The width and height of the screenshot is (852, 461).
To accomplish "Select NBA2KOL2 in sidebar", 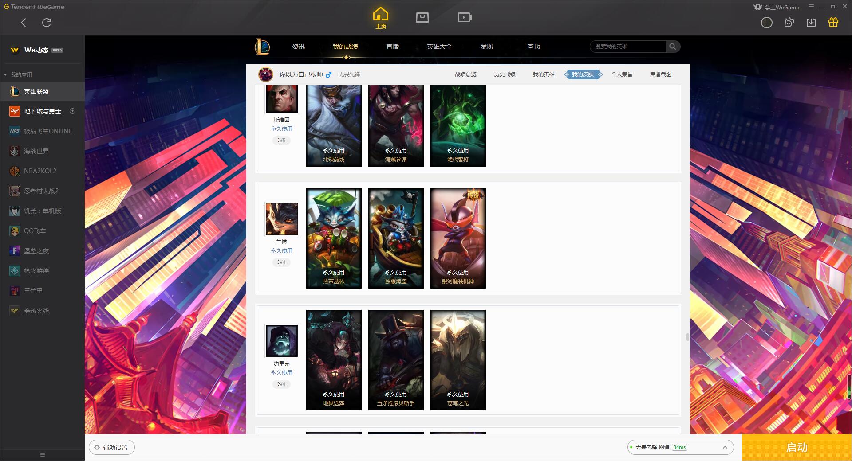I will 42,171.
